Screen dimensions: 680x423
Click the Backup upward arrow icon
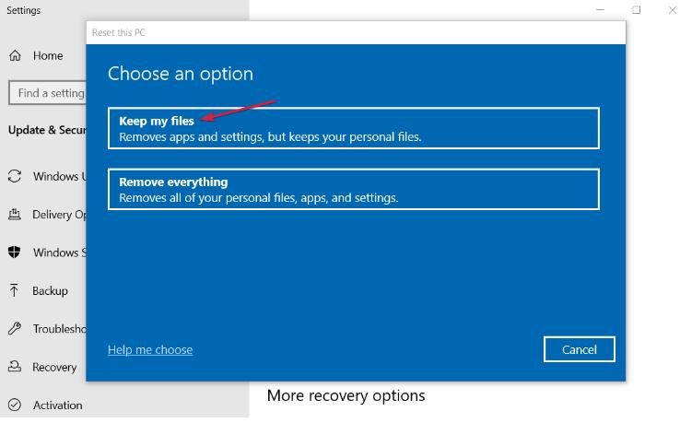tap(14, 290)
